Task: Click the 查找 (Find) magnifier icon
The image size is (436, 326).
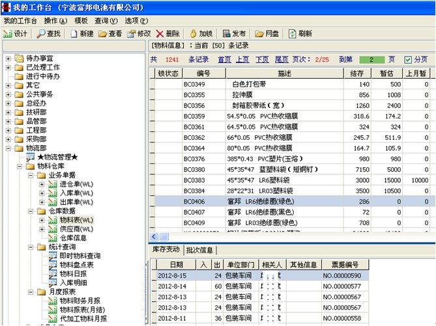Action: 41,33
